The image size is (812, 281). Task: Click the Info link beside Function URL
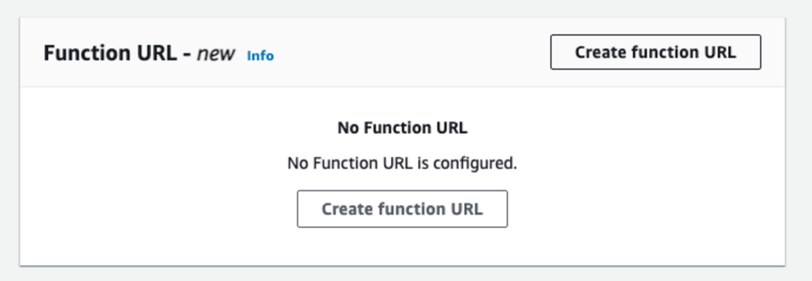(x=260, y=56)
